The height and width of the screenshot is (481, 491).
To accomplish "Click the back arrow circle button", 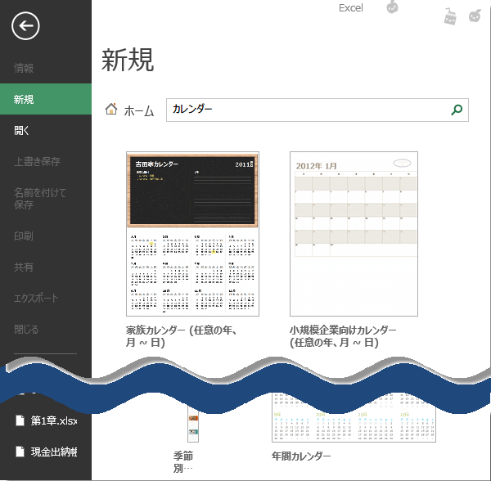I will coord(25,26).
